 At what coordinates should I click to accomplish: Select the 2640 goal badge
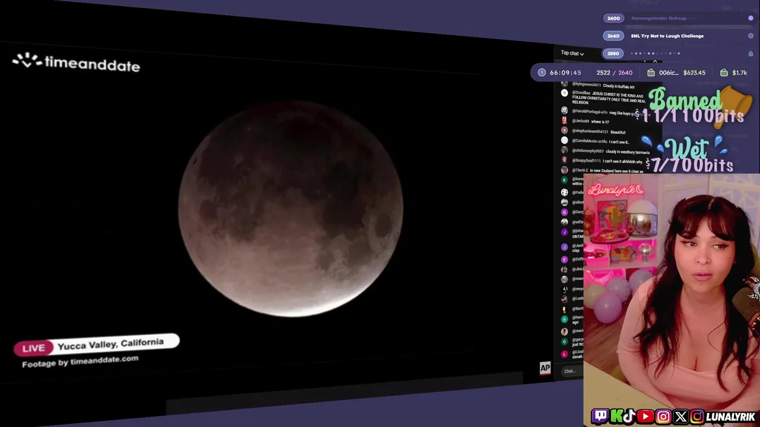point(613,36)
